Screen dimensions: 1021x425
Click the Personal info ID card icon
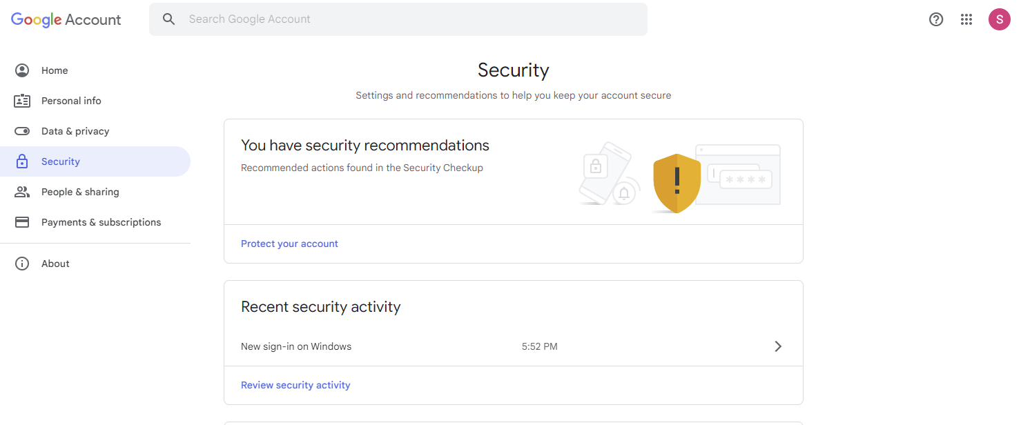coord(22,101)
